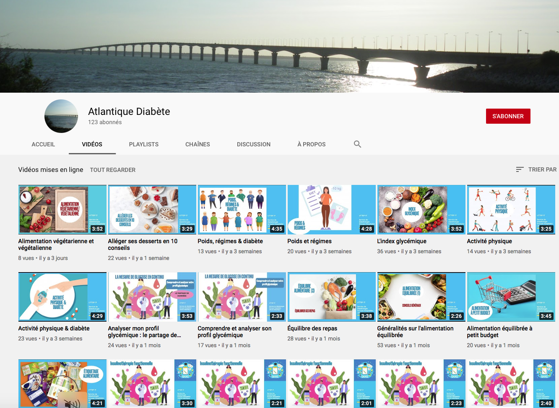Click title Analyser mon profil glycémique
559x408 pixels.
[x=144, y=332]
